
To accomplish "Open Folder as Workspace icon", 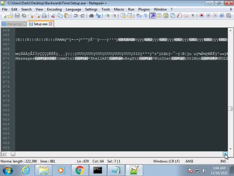I will [x=186, y=16].
